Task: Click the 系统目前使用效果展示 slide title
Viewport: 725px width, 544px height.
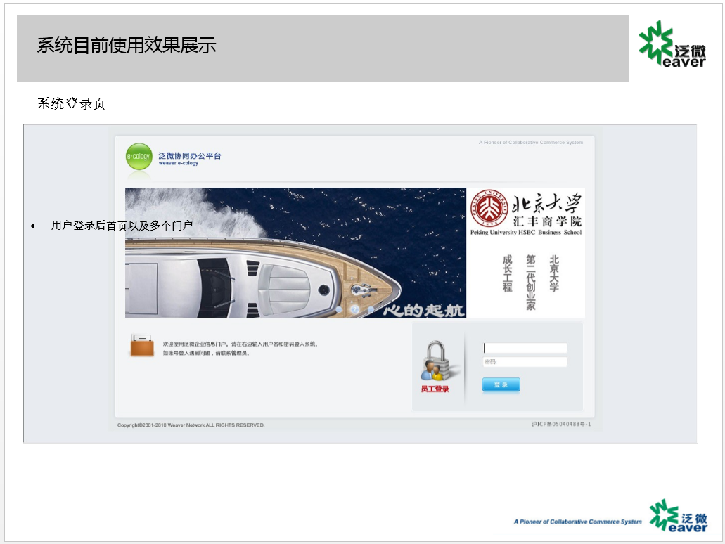Action: coord(127,45)
